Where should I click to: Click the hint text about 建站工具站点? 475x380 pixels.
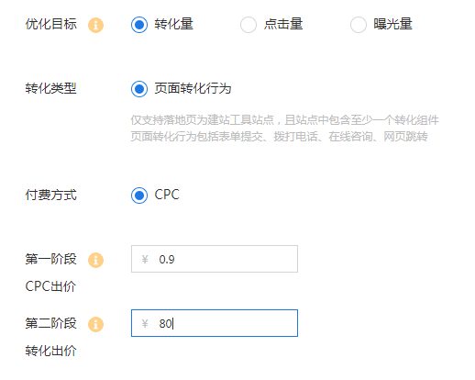pyautogui.click(x=284, y=120)
